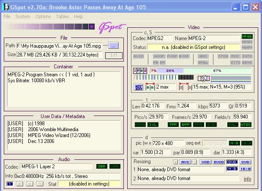Click the BFF field order indicator
This screenshot has height=191, width=262.
click(186, 124)
